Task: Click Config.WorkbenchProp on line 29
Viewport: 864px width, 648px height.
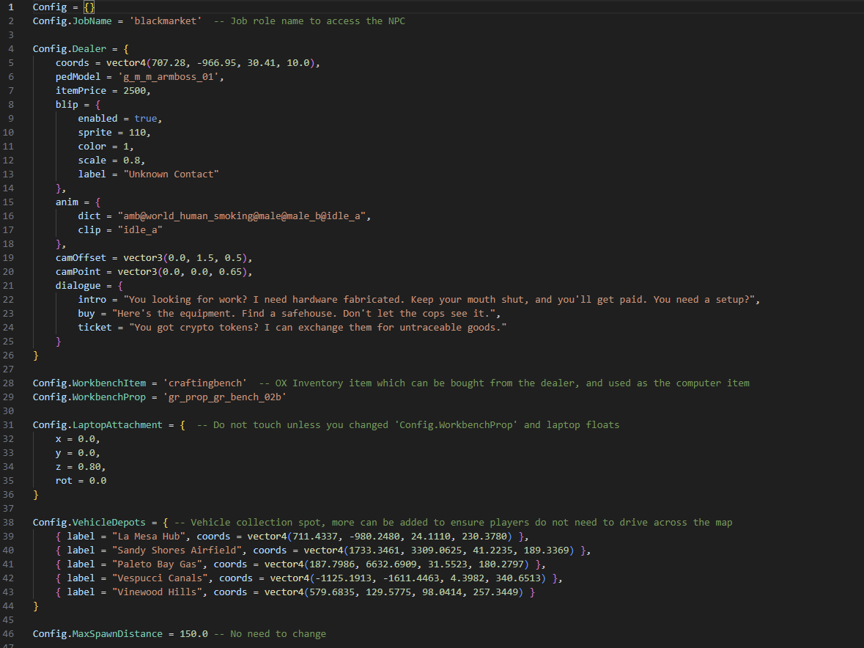Action: click(x=89, y=397)
